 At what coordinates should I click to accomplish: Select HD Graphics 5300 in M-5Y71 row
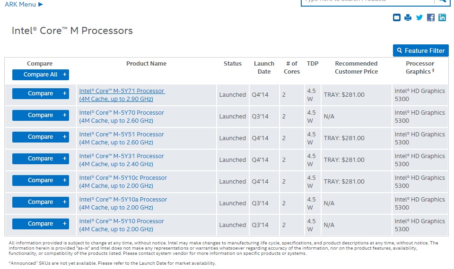coord(419,95)
